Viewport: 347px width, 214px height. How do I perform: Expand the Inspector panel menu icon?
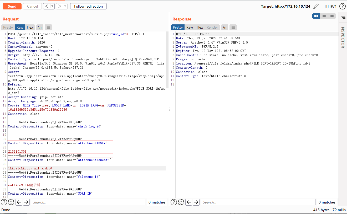[343, 17]
